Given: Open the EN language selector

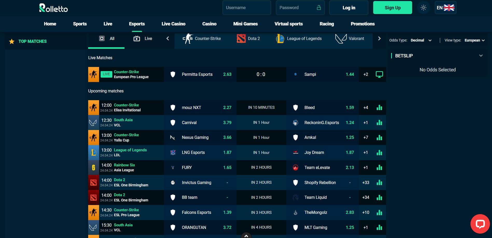Looking at the screenshot, I should [x=445, y=8].
